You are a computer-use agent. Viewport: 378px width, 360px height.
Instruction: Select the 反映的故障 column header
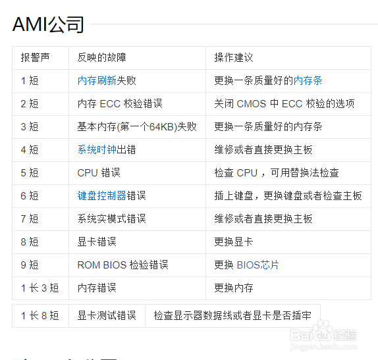pos(137,58)
